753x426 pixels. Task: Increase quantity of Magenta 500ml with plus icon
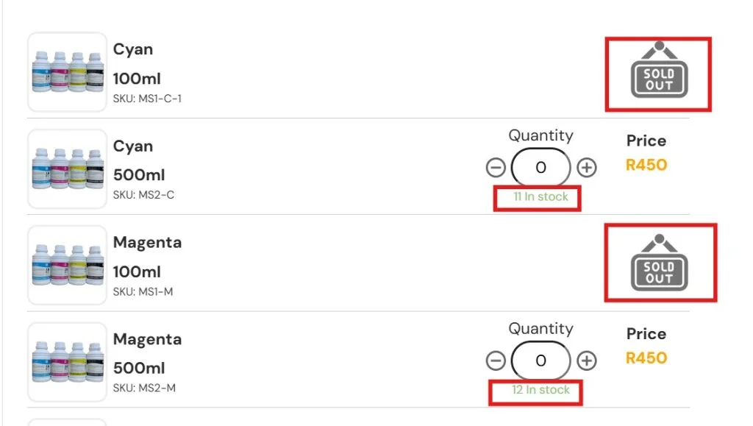[586, 361]
